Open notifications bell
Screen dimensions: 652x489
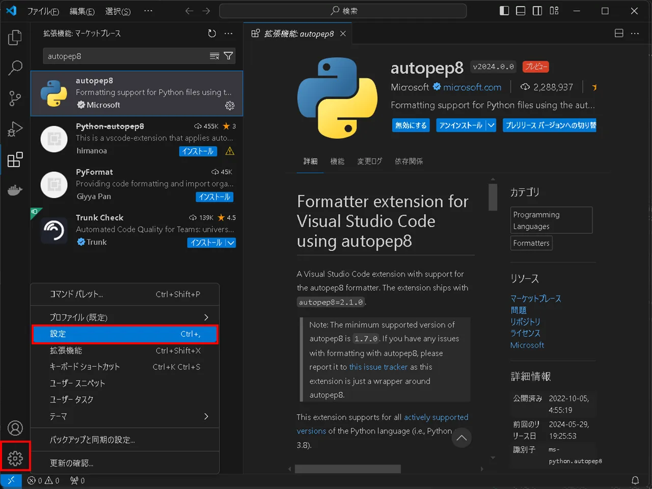pos(635,480)
